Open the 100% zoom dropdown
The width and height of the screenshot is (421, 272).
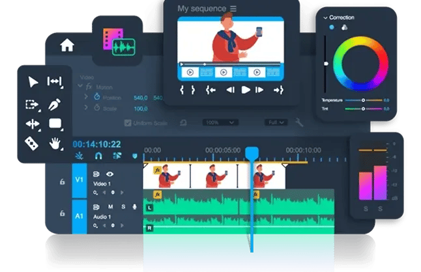(219, 122)
